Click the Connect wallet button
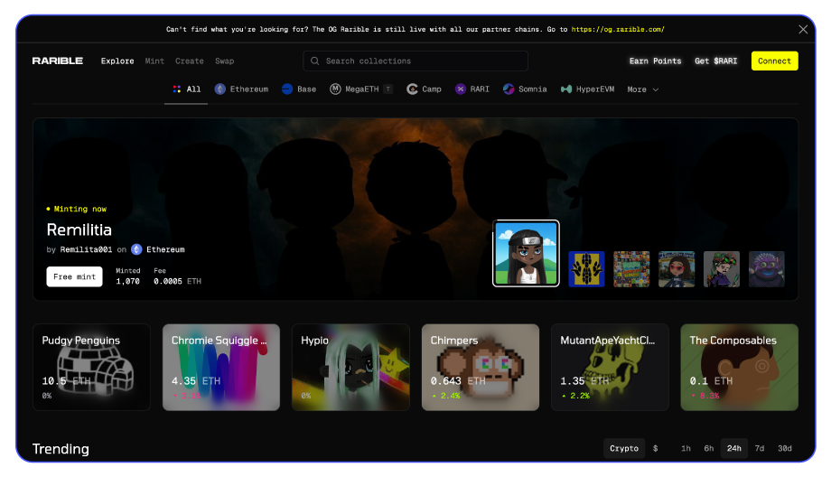Image resolution: width=831 pixels, height=477 pixels. pos(774,61)
